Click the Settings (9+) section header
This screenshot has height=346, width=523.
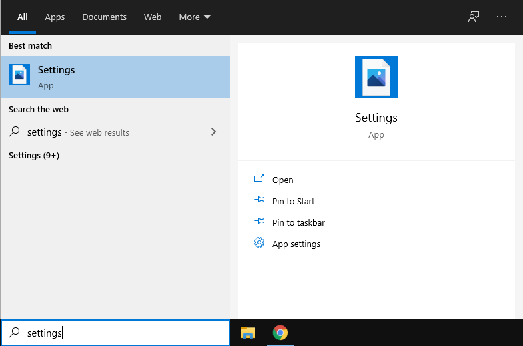[x=34, y=156]
